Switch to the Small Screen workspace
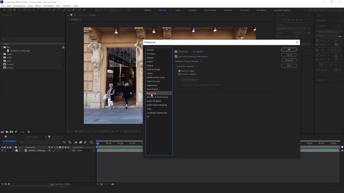This screenshot has height=193, width=344. point(210,10)
